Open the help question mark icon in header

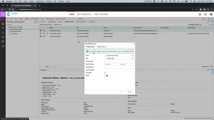click(x=205, y=14)
